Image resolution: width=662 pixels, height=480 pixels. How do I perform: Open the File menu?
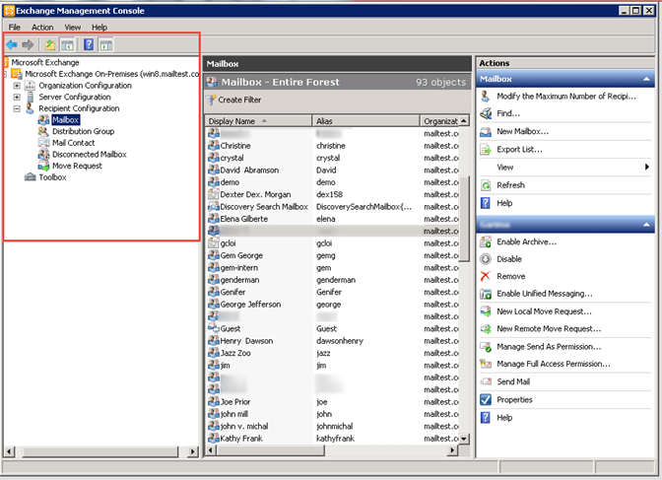15,27
